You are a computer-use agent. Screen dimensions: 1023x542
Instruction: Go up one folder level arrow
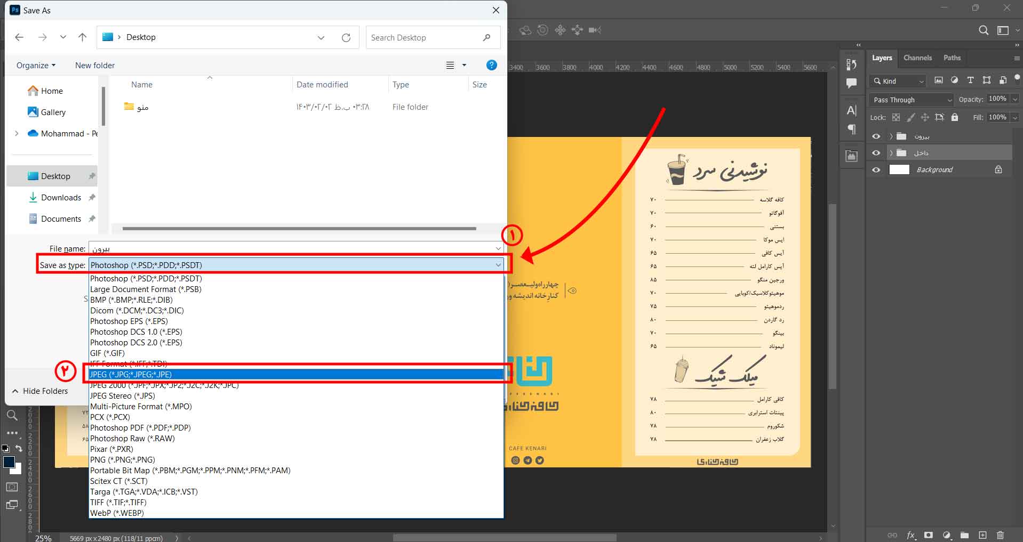(82, 37)
